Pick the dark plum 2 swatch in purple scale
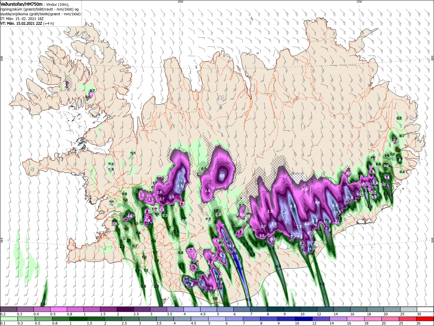434x326 pixels. click(125, 309)
